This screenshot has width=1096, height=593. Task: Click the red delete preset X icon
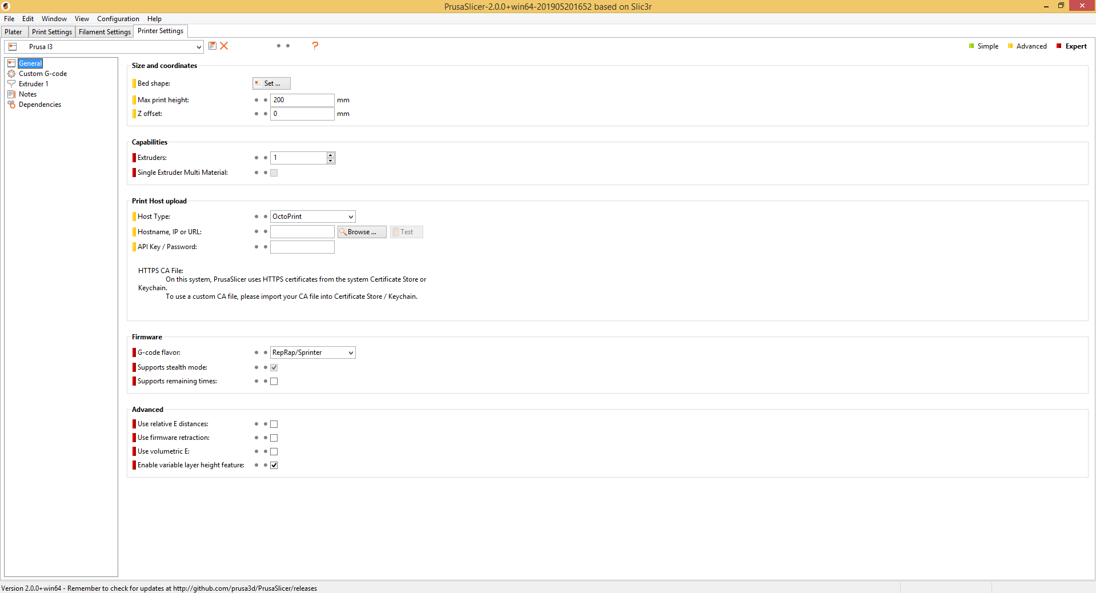(x=224, y=46)
